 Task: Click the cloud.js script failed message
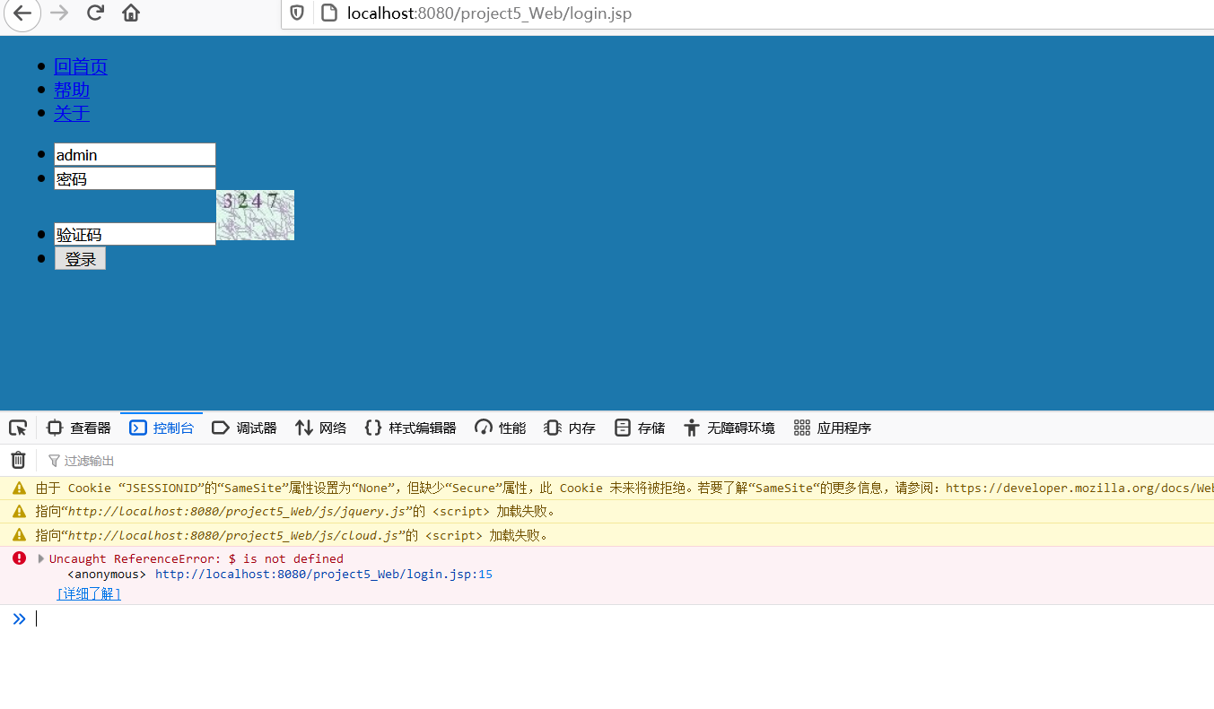[292, 535]
